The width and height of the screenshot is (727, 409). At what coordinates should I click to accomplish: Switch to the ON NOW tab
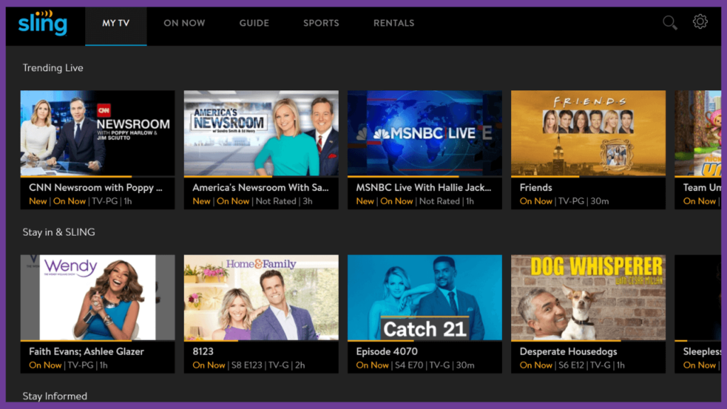pyautogui.click(x=184, y=23)
